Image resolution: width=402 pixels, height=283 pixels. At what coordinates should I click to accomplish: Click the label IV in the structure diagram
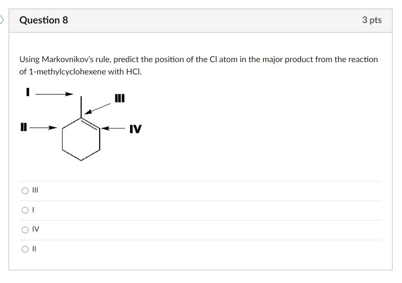click(135, 128)
